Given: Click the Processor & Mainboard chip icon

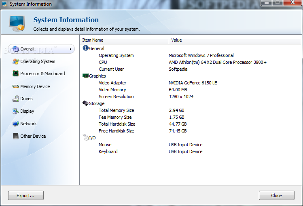Looking at the screenshot, I should coord(15,74).
